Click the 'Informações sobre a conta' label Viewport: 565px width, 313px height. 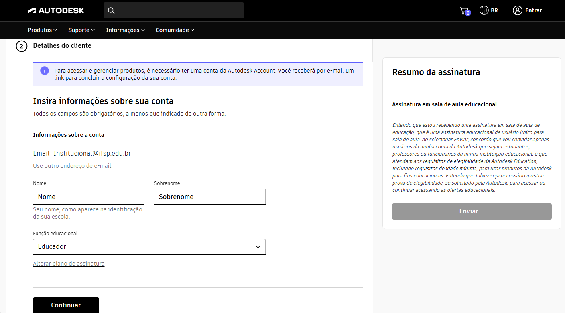coord(69,135)
